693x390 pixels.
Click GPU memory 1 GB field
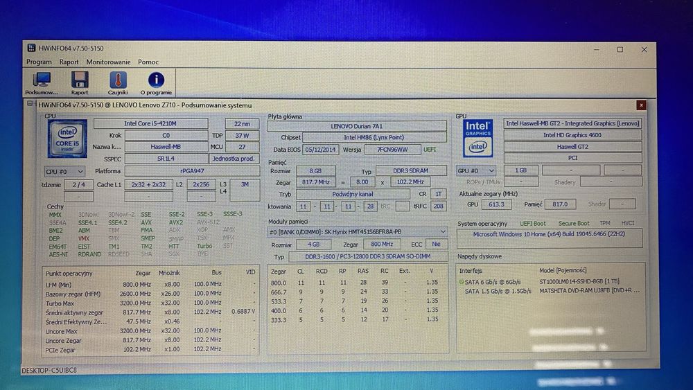coord(520,170)
